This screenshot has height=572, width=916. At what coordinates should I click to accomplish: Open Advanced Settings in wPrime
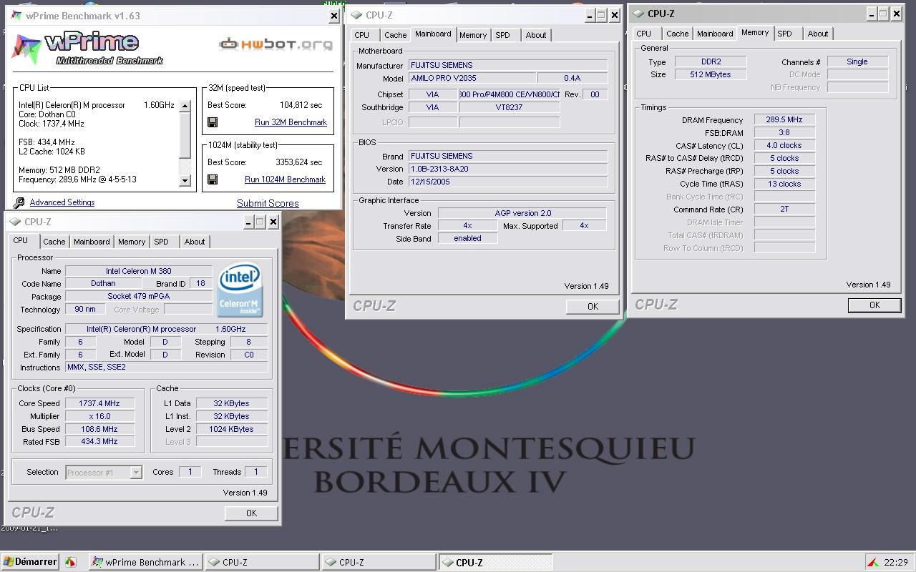click(x=62, y=202)
